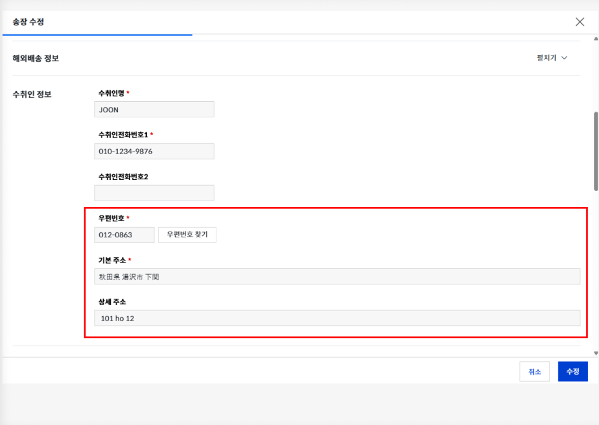Click the 수취인 정보 section label
The height and width of the screenshot is (425, 599).
click(32, 94)
